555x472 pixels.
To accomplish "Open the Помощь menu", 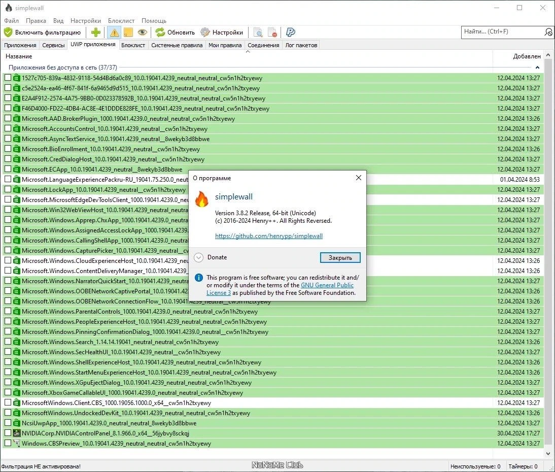I will point(154,20).
